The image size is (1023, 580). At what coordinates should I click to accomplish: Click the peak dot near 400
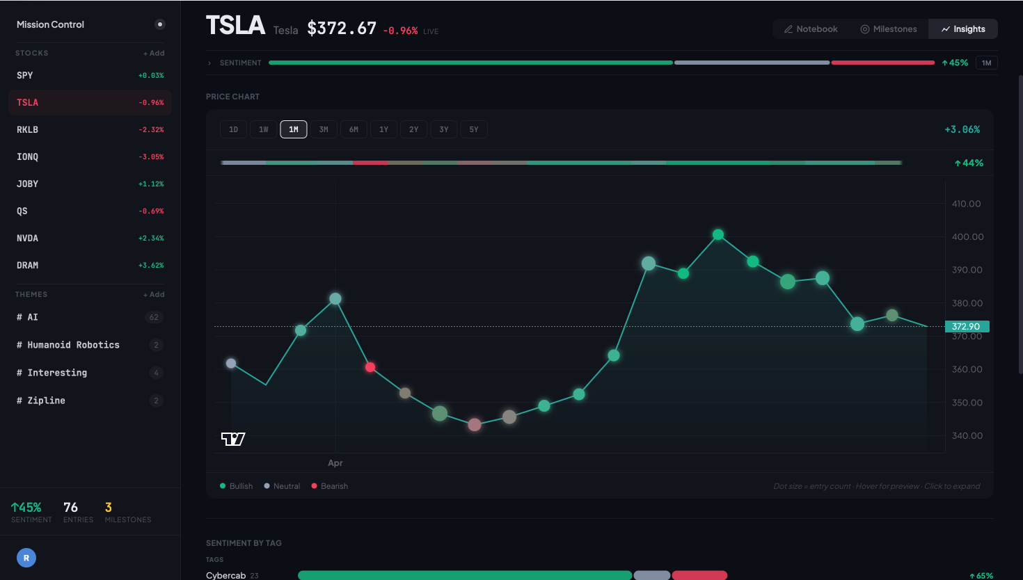[x=718, y=235]
